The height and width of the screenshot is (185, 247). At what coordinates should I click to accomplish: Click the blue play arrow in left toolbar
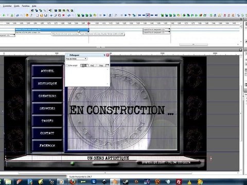(x=104, y=15)
